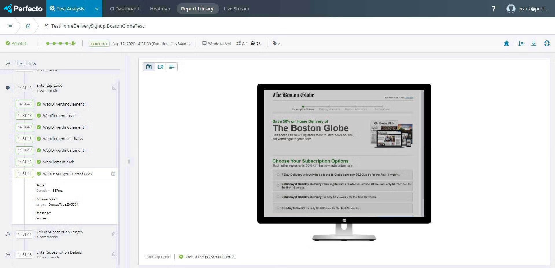Screen dimensions: 555x268
Task: Click the Windows VM device label
Action: pos(216,44)
